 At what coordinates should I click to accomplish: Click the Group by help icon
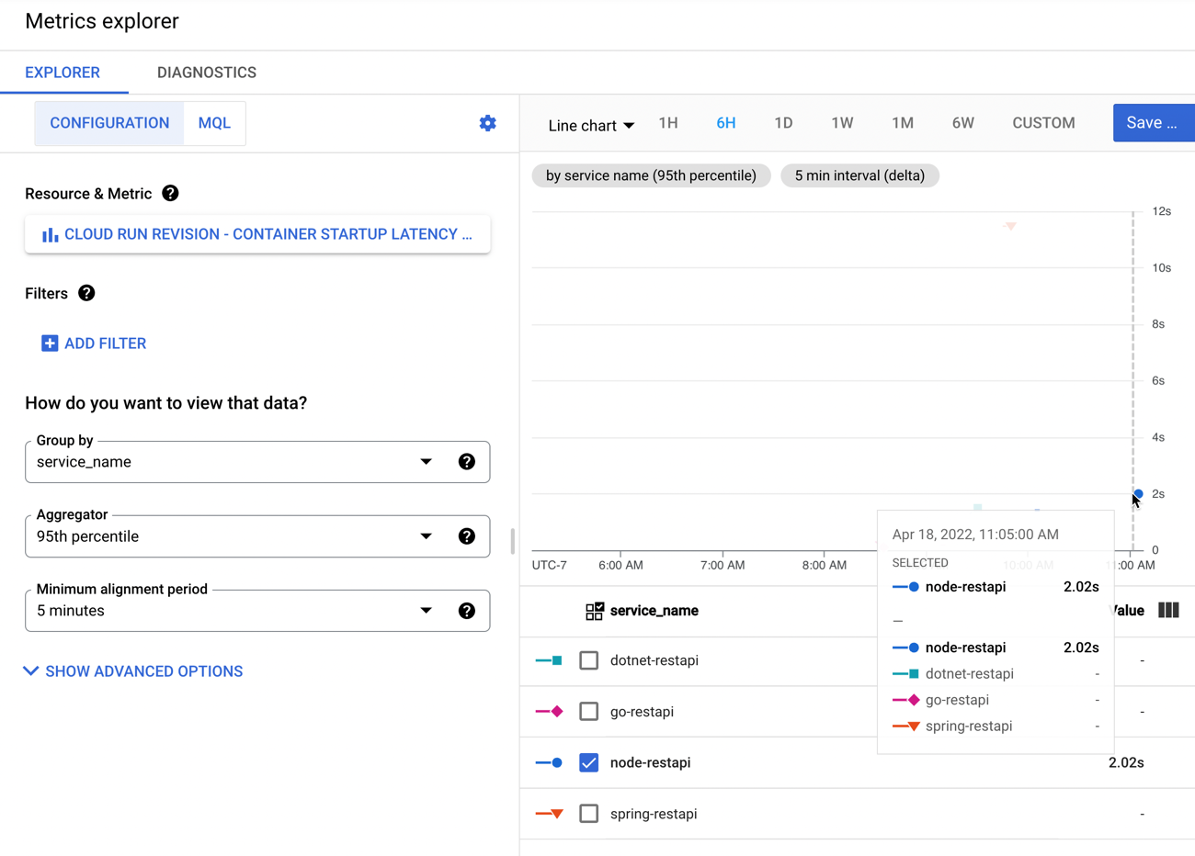pyautogui.click(x=467, y=462)
